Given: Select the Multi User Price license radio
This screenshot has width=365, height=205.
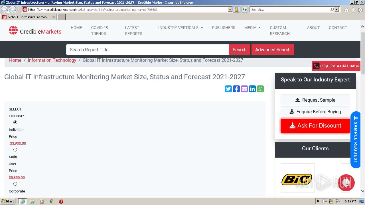Looking at the screenshot, I should (x=15, y=150).
